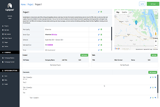The image size is (160, 107).
Task: Edit the 'Test 2' comment
Action: point(151,77)
